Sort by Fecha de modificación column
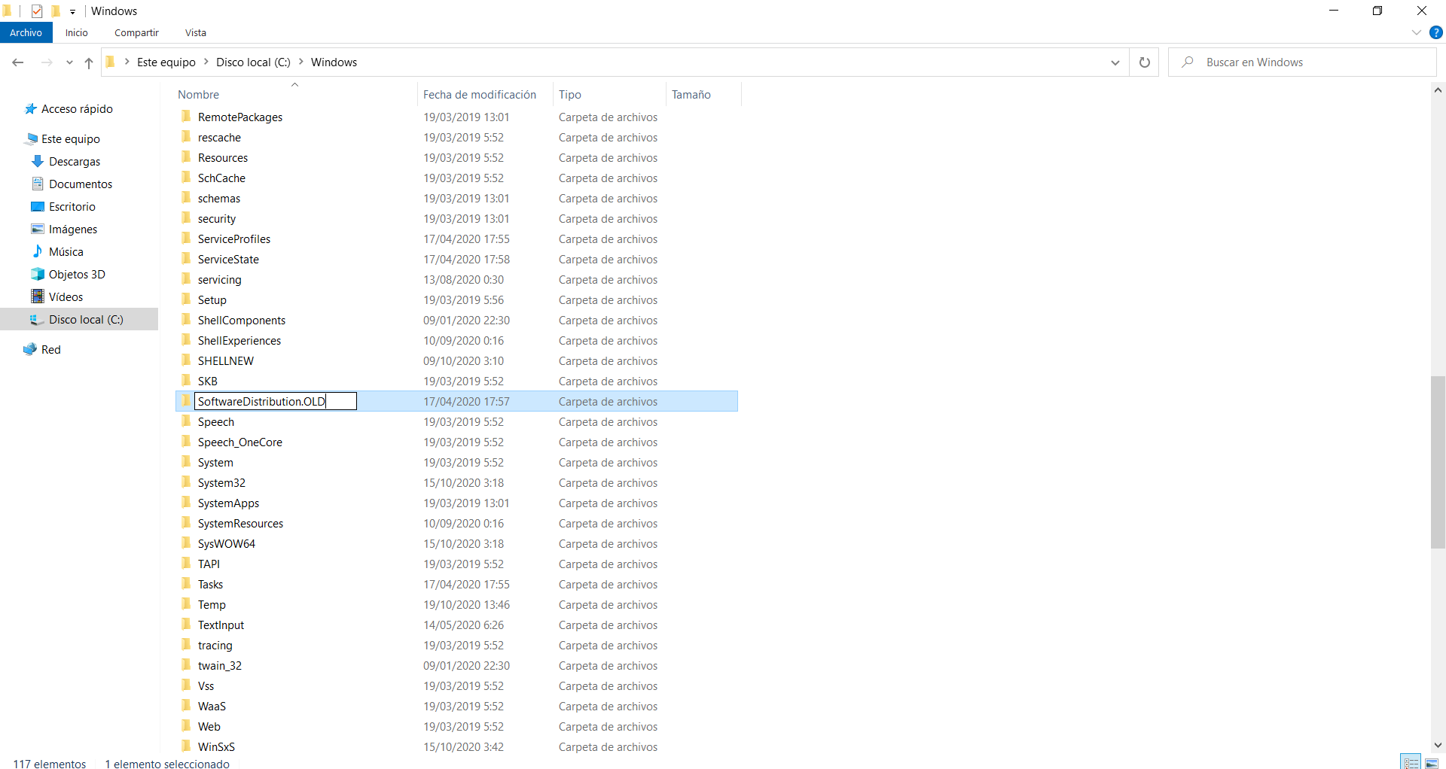This screenshot has height=769, width=1446. click(x=480, y=95)
